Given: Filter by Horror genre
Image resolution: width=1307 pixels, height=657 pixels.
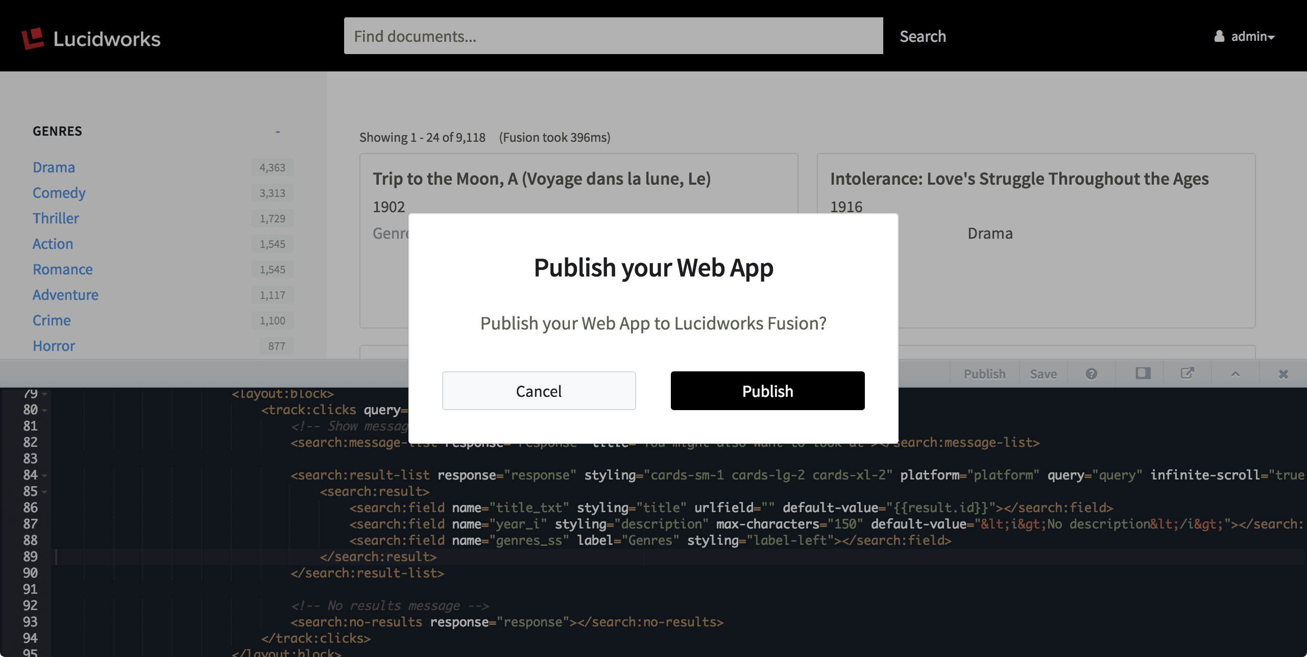Looking at the screenshot, I should [x=54, y=346].
